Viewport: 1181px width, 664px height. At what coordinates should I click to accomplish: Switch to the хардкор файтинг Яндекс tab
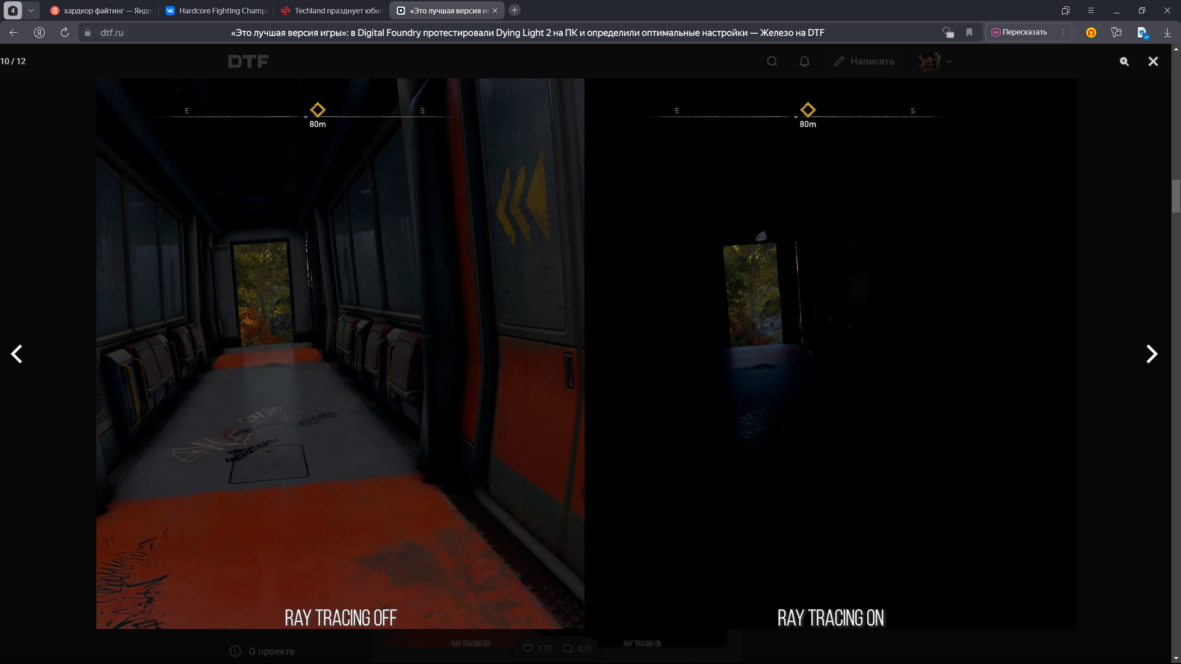pyautogui.click(x=101, y=10)
